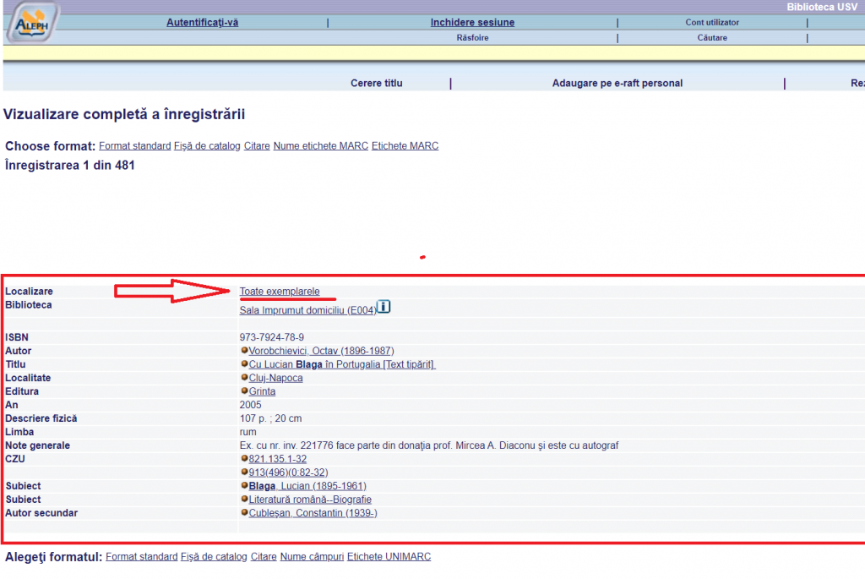
Task: Open the Autentificați-vă login link
Action: [x=202, y=23]
